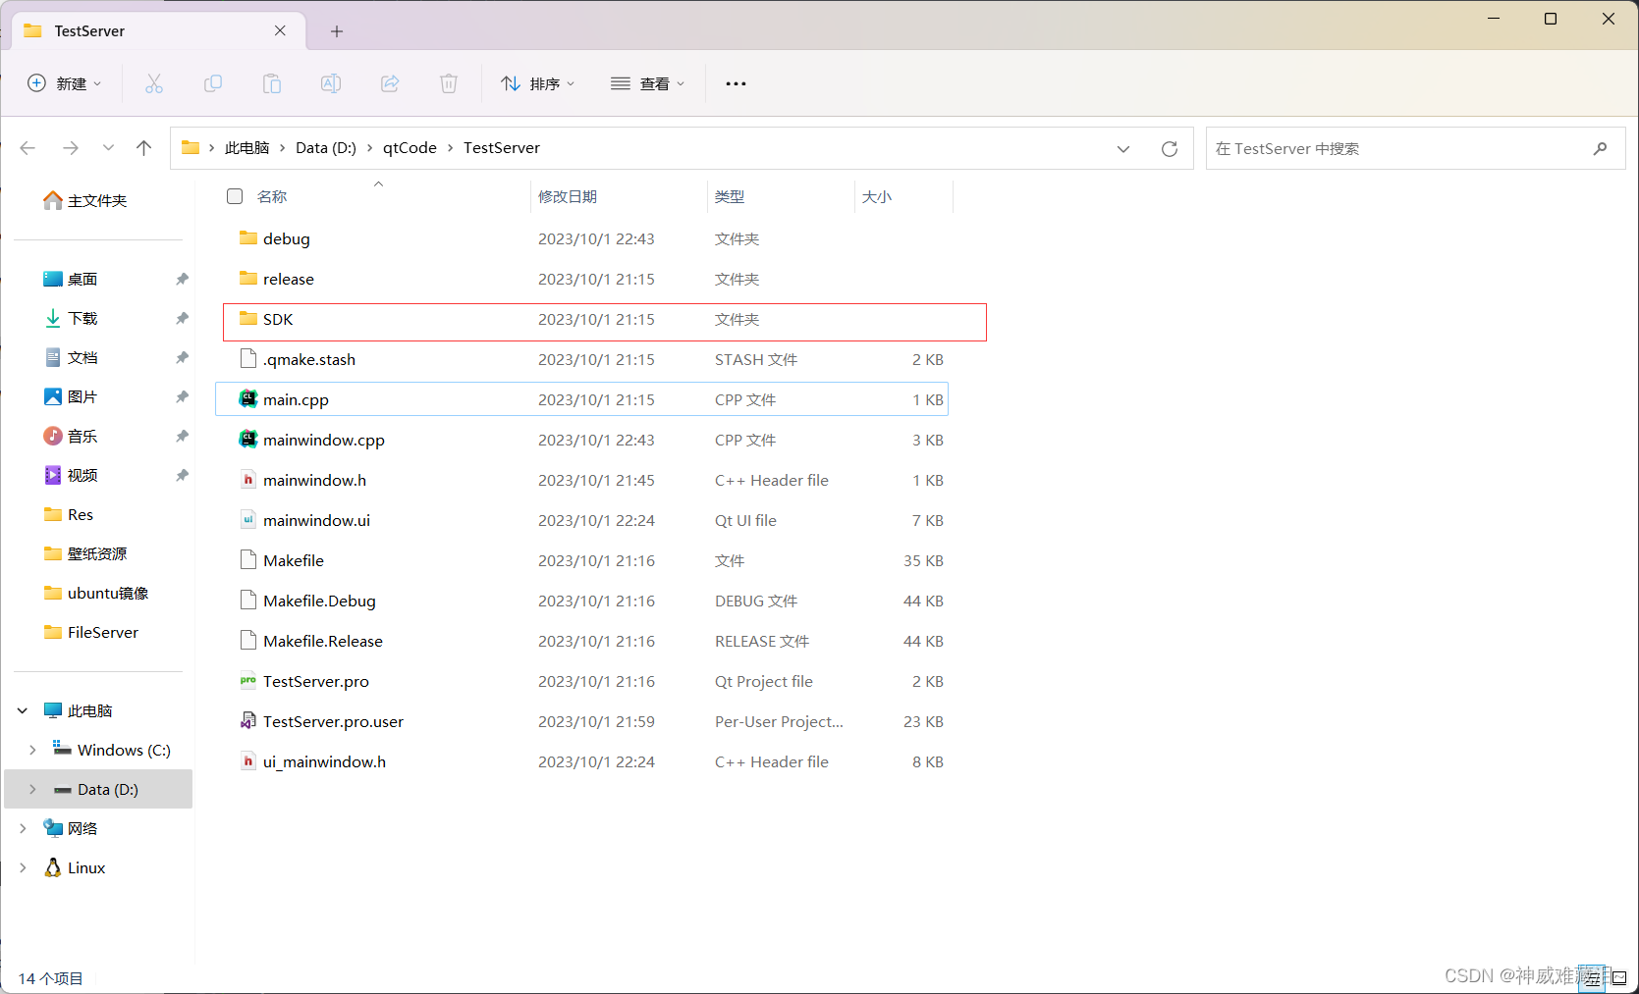This screenshot has height=994, width=1639.
Task: Select the mainwindow.h header icon
Action: [x=248, y=480]
